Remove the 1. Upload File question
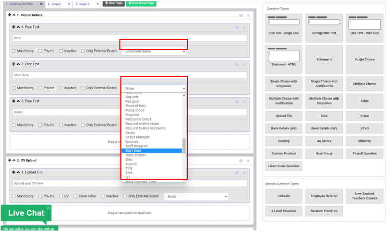The height and width of the screenshot is (232, 389). click(244, 173)
